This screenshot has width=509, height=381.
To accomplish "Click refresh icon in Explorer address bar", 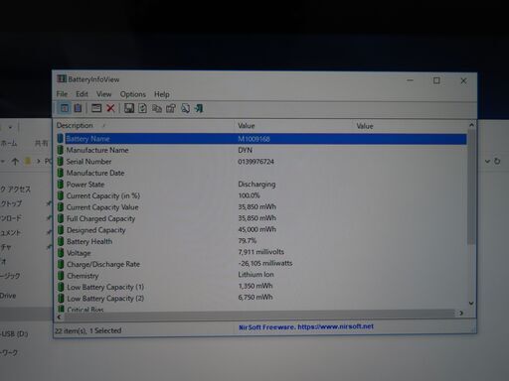I will [x=497, y=161].
